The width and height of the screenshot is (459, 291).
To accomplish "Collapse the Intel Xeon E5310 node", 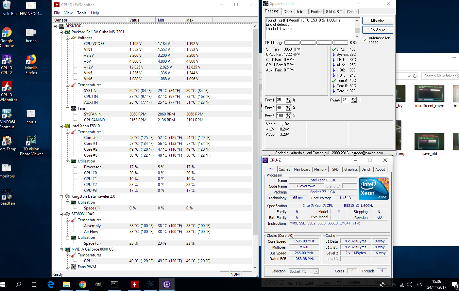I will [61, 126].
